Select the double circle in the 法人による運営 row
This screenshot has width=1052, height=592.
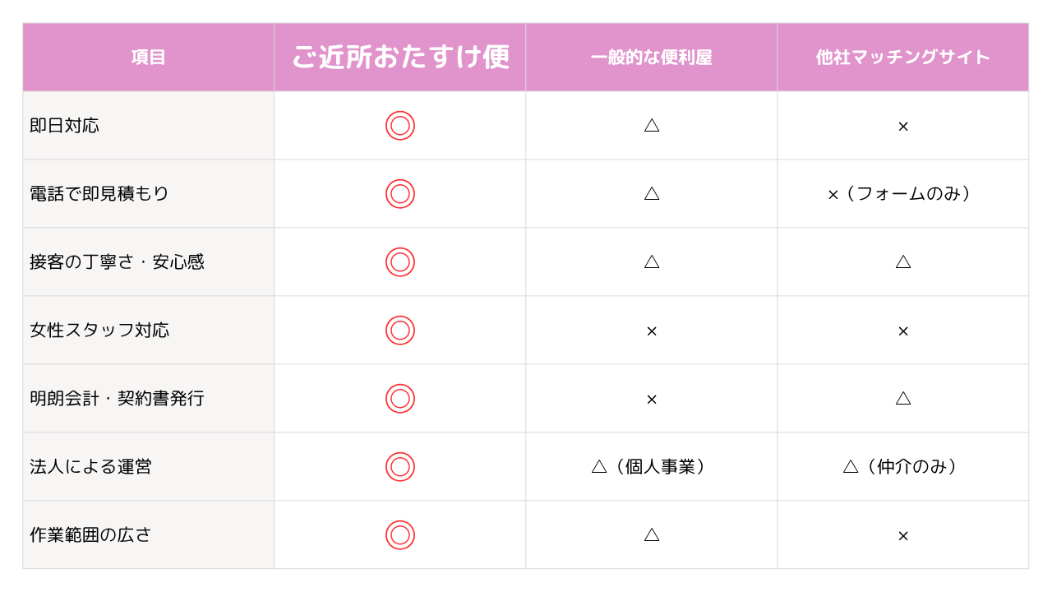coord(400,467)
